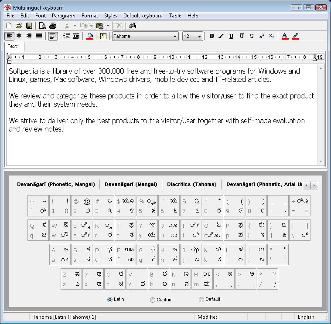Justify the text
Viewport: 331px width, 324px height.
coord(39,36)
